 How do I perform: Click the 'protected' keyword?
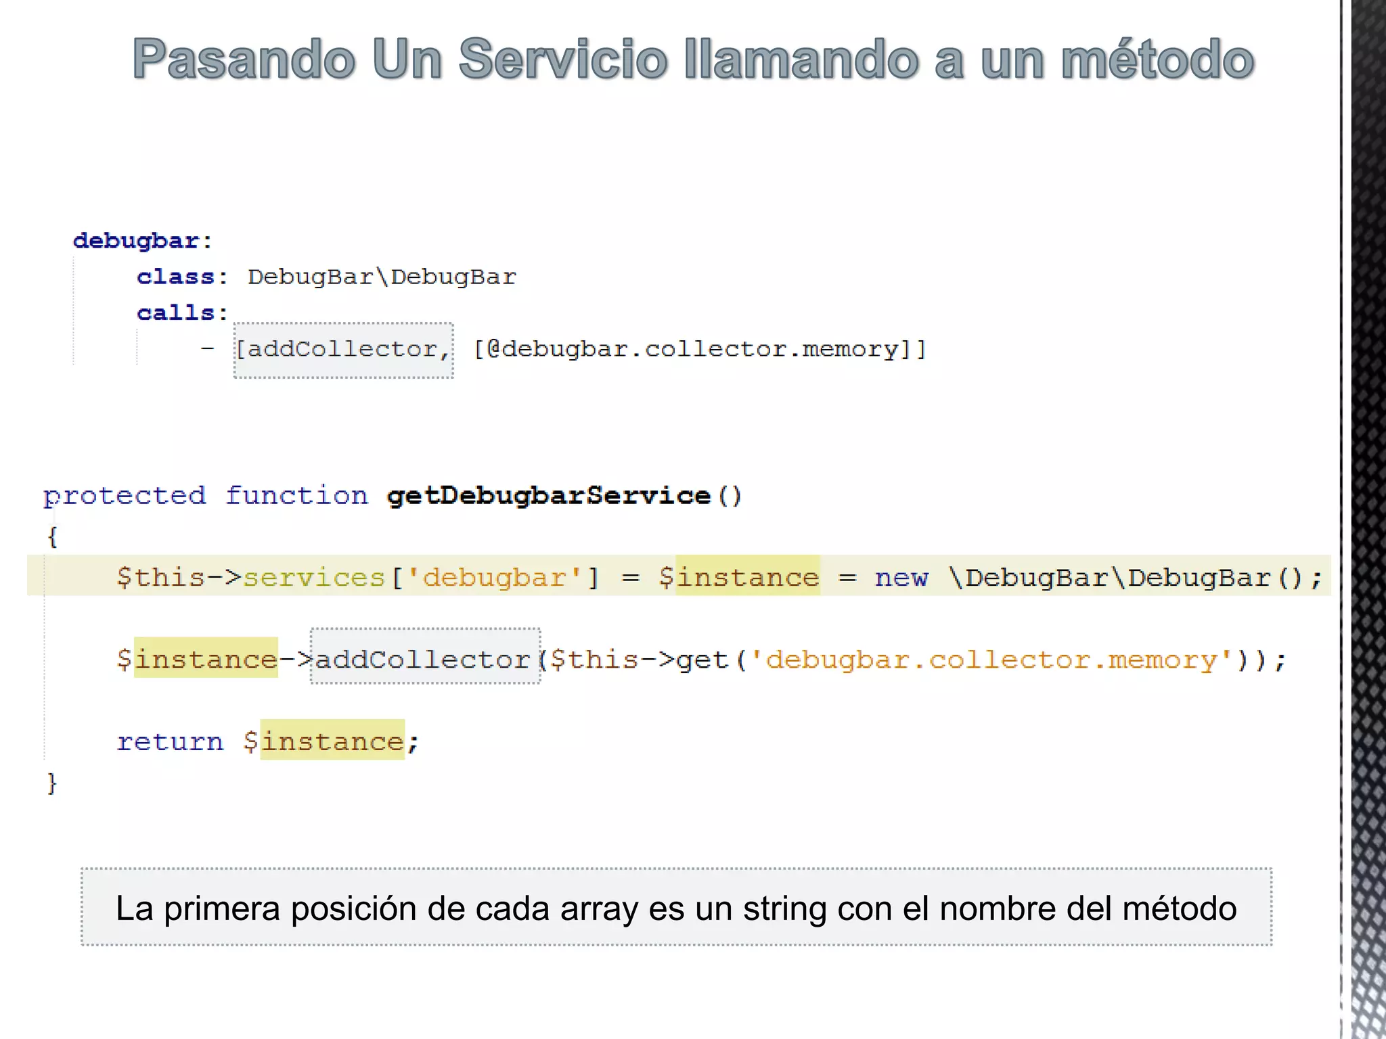[x=125, y=496]
